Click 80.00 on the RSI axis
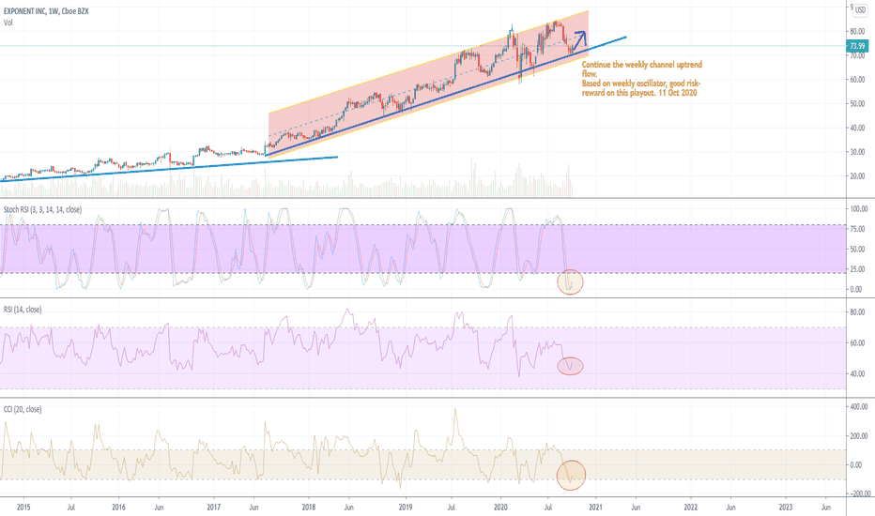Image resolution: width=875 pixels, height=516 pixels. point(857,312)
